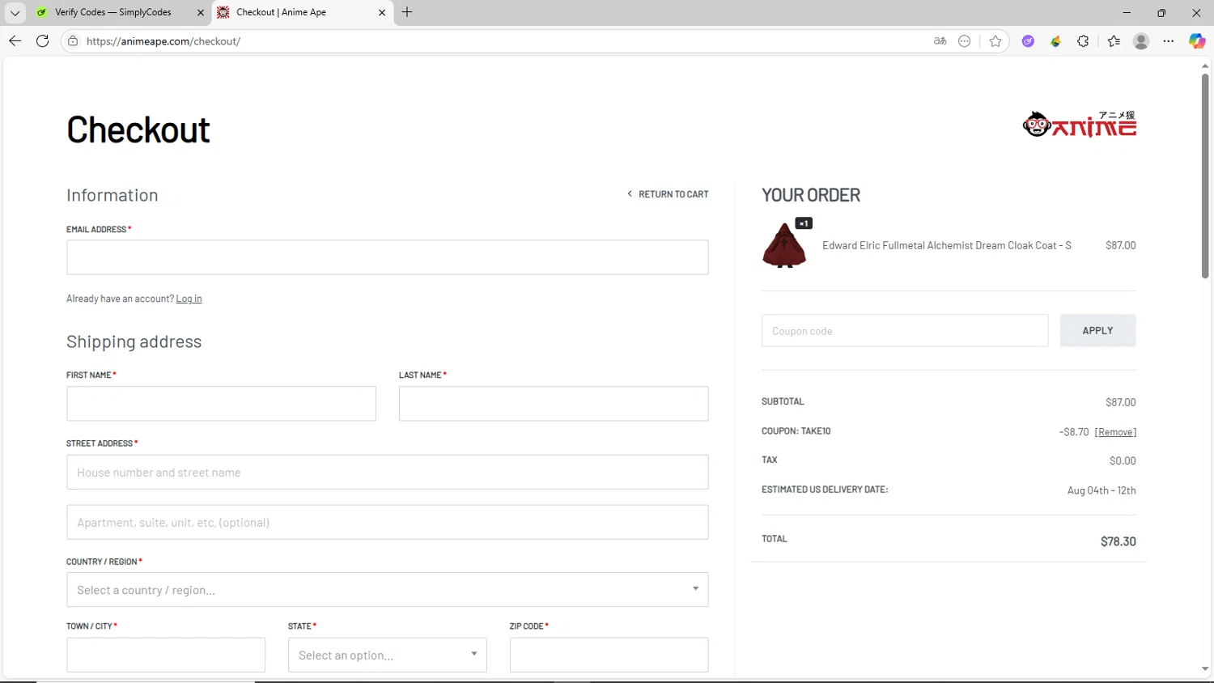Screen dimensions: 1214x683
Task: Reload the checkout page
Action: (x=43, y=41)
